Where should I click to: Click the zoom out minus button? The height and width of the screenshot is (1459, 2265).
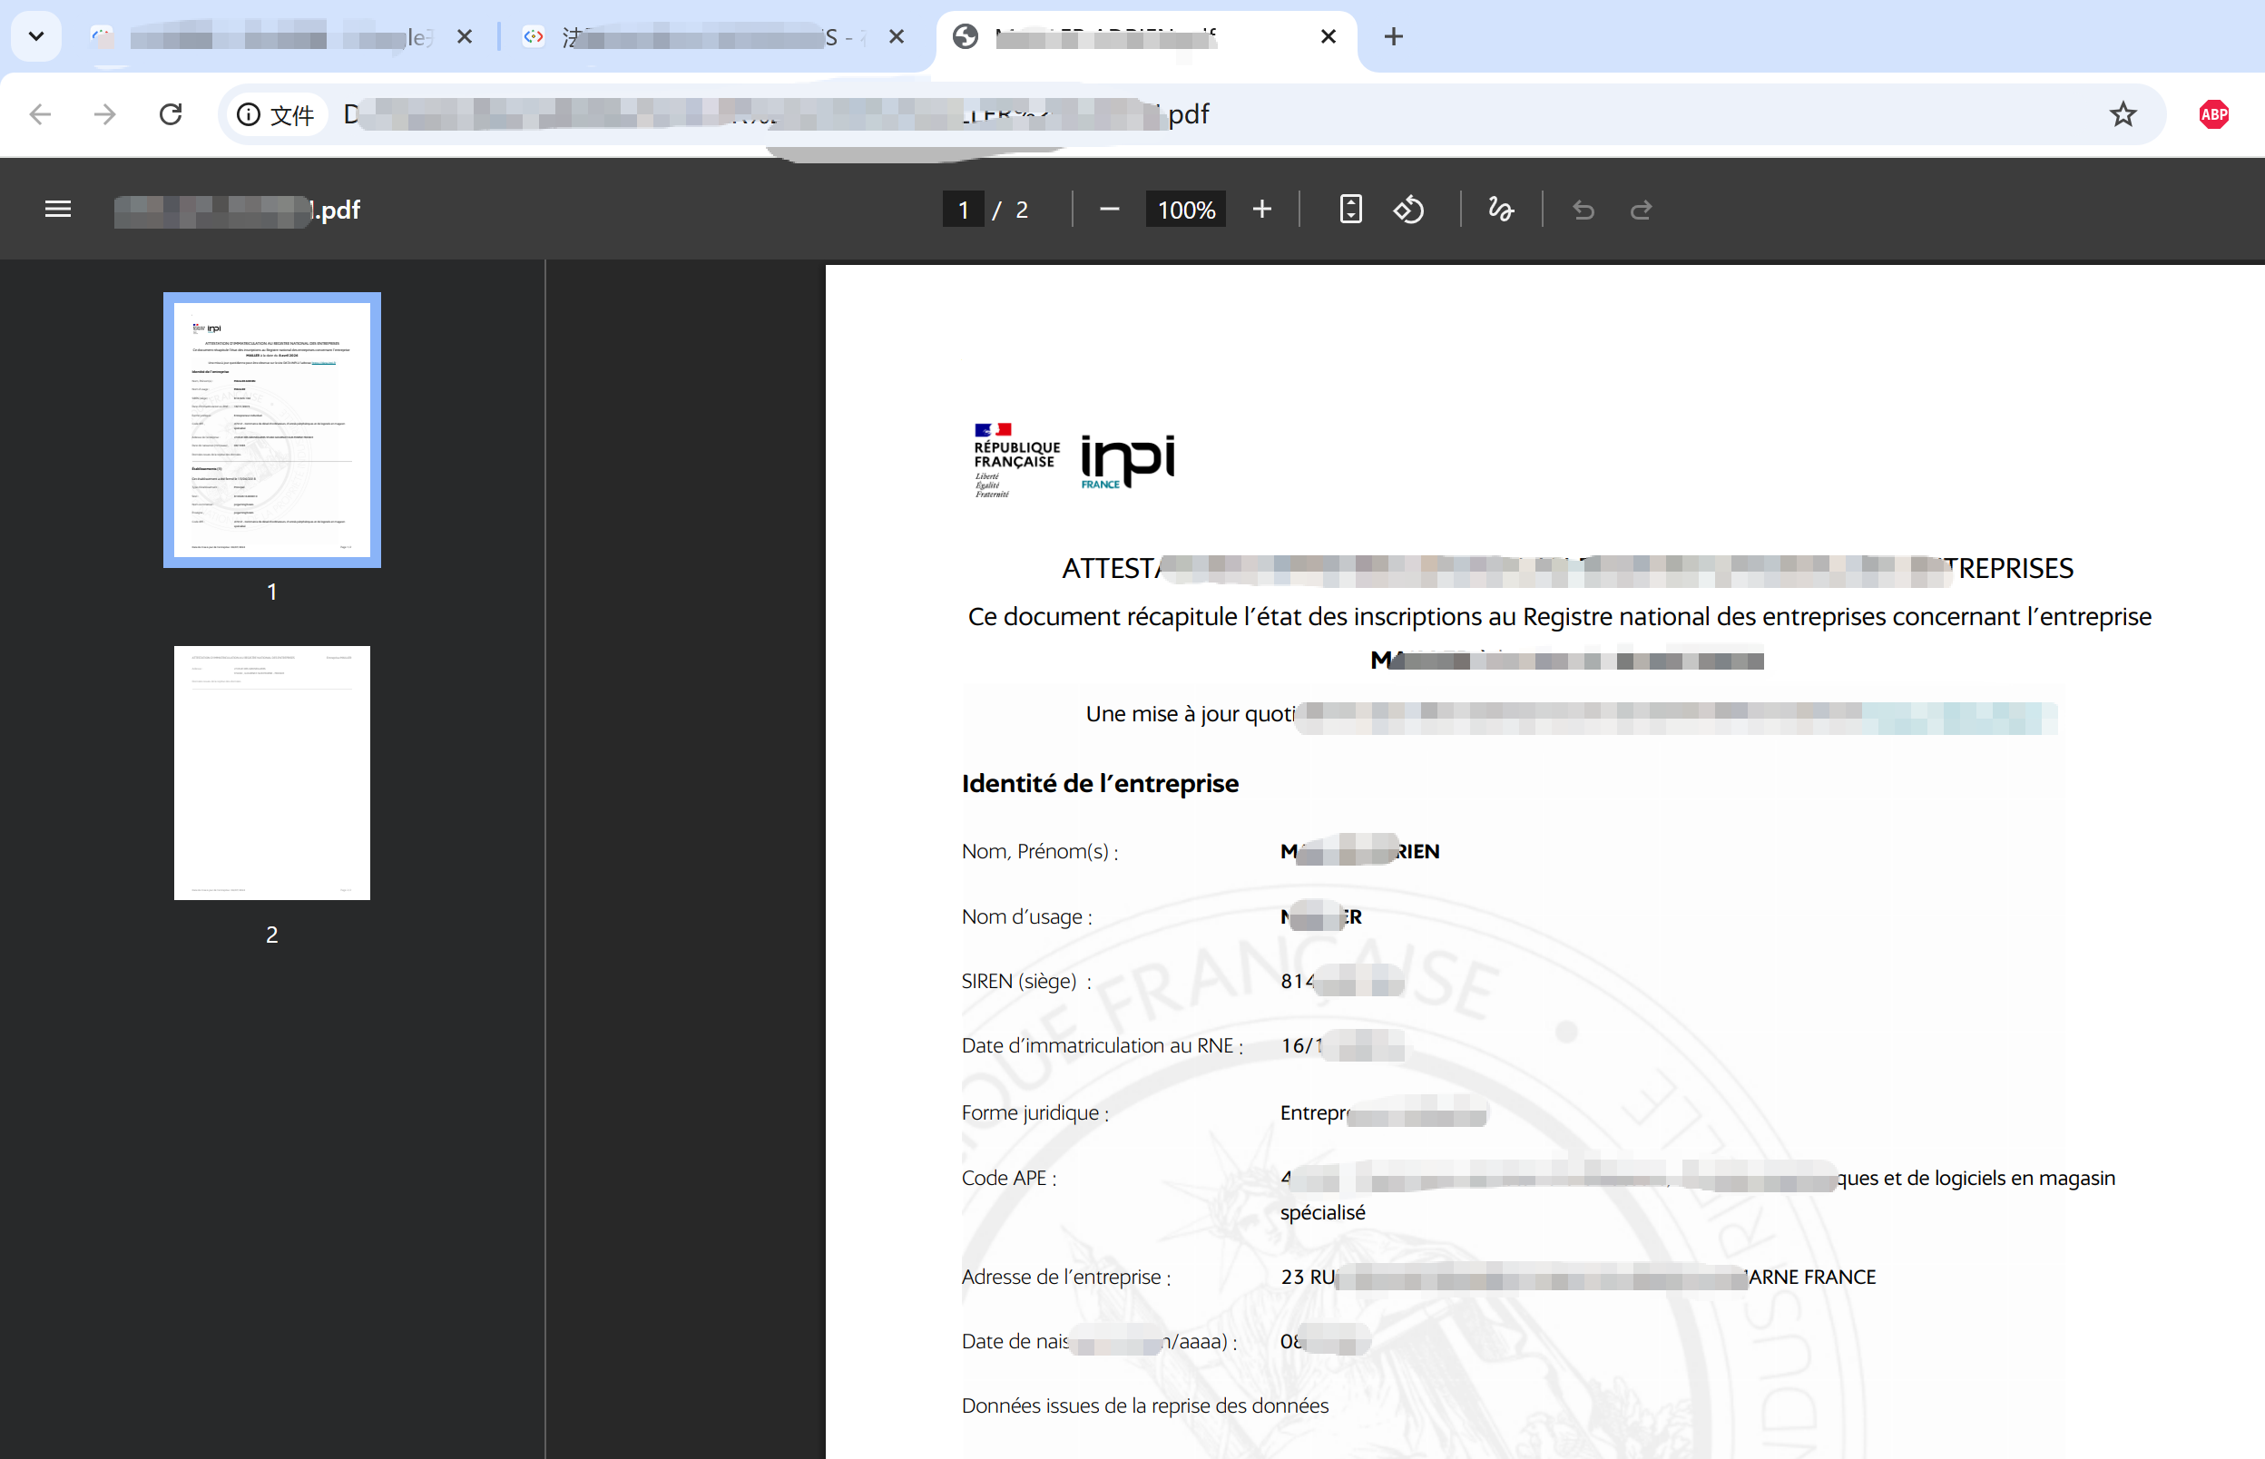(1109, 210)
